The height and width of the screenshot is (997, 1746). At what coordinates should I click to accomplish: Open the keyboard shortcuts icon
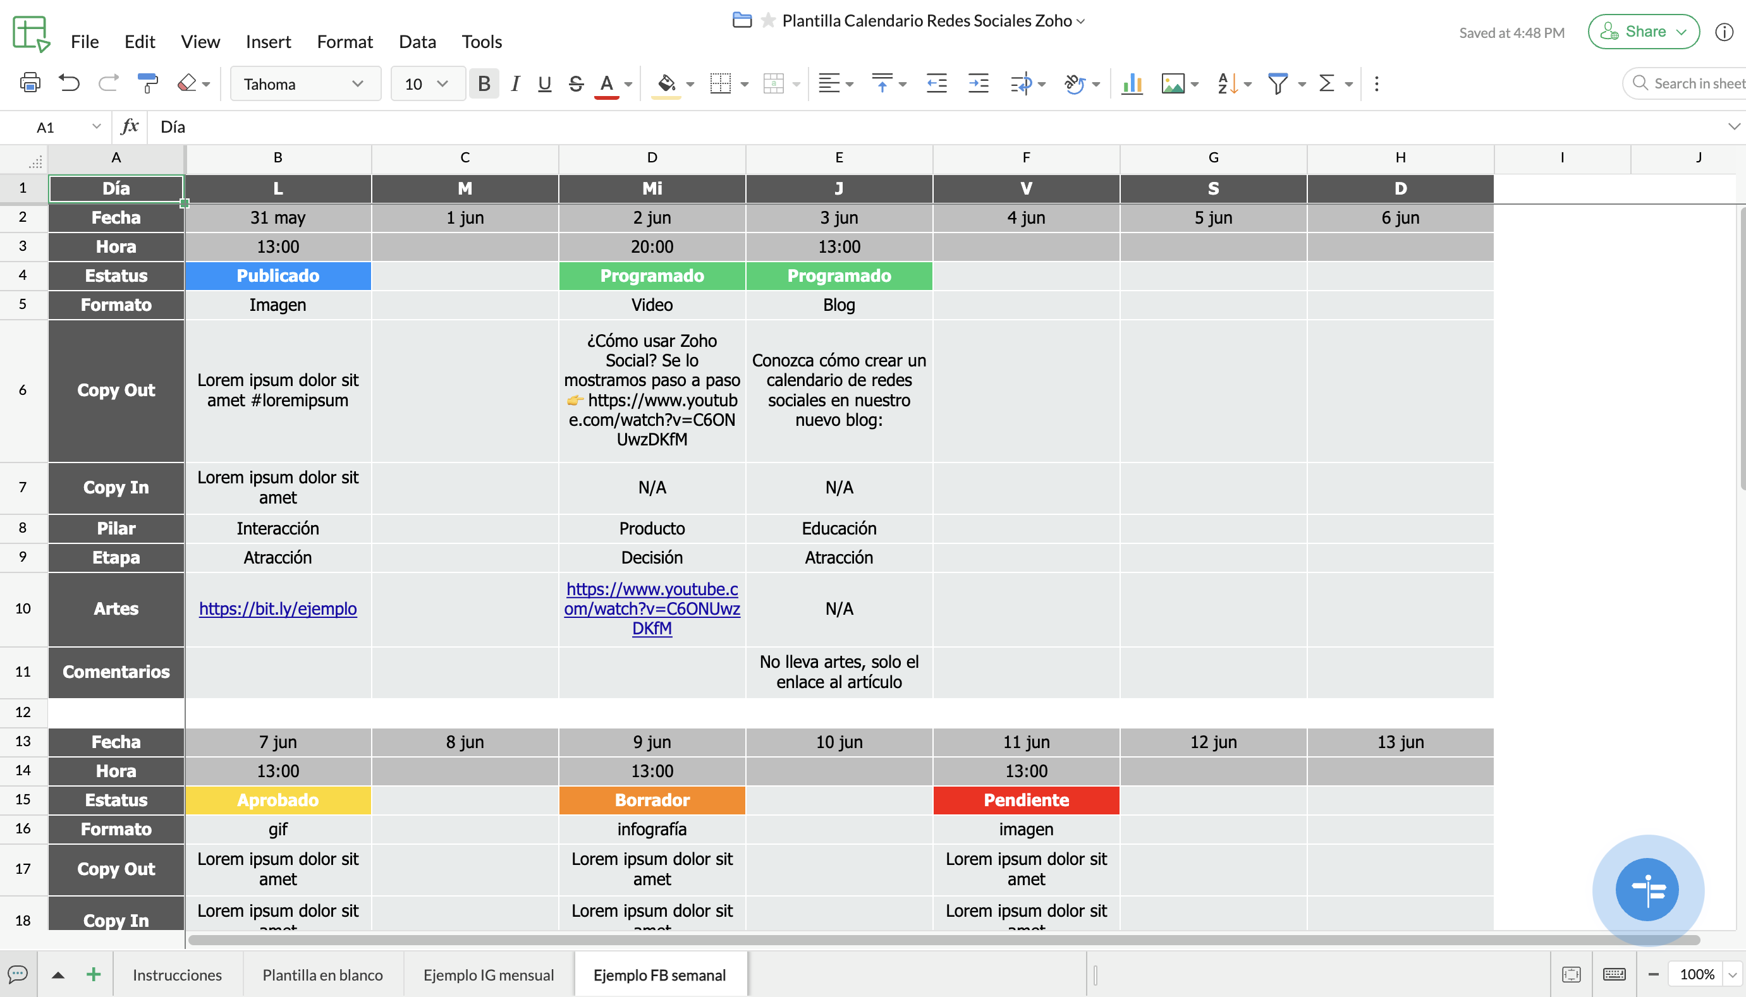point(1614,974)
